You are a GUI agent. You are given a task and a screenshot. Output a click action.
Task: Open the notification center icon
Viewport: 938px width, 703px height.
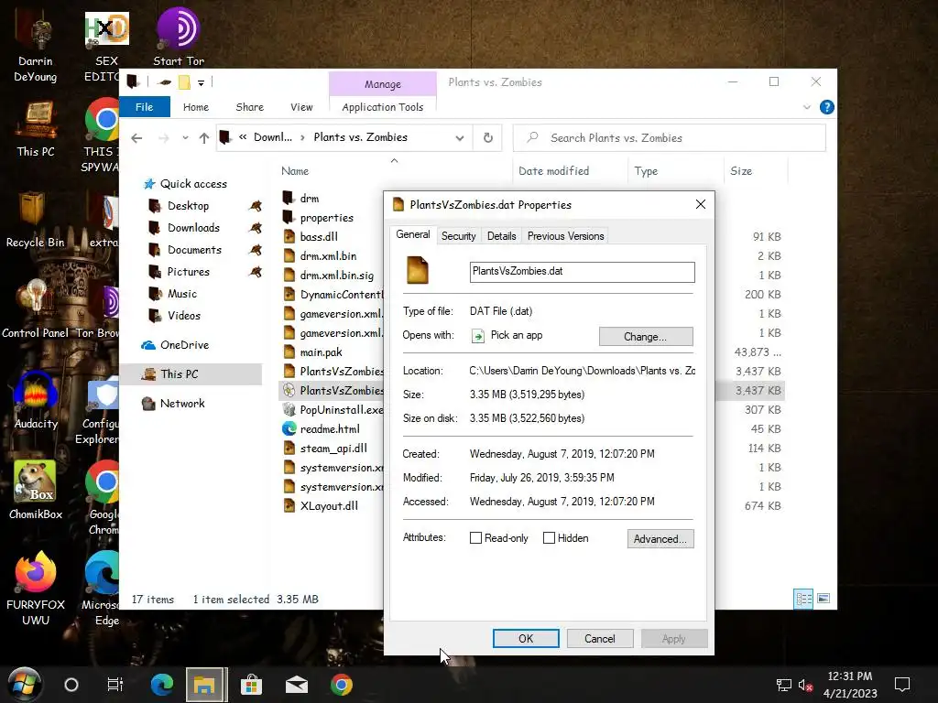[902, 685]
